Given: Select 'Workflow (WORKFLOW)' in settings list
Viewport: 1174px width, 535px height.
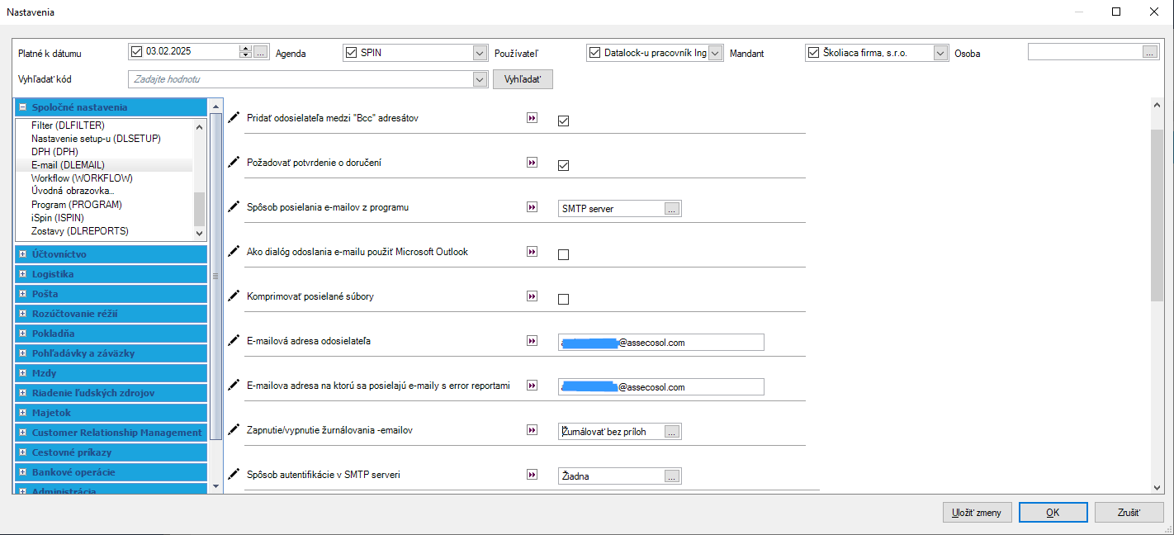Looking at the screenshot, I should [x=82, y=178].
